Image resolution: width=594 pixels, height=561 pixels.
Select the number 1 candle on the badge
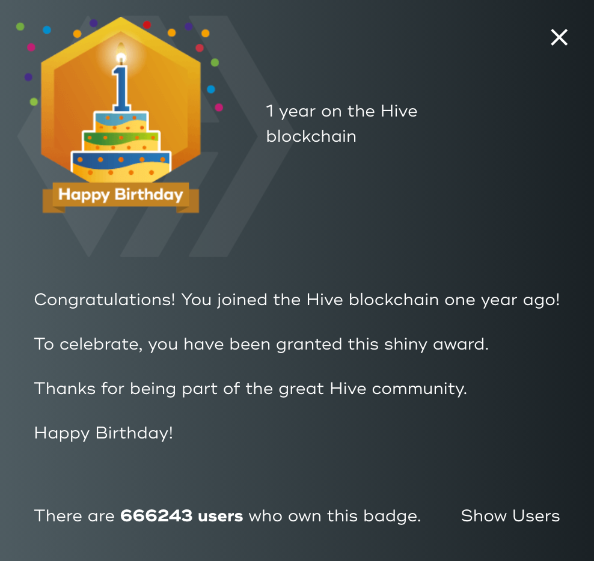click(x=121, y=88)
